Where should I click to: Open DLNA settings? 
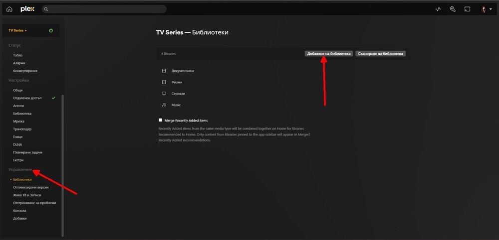tap(17, 144)
